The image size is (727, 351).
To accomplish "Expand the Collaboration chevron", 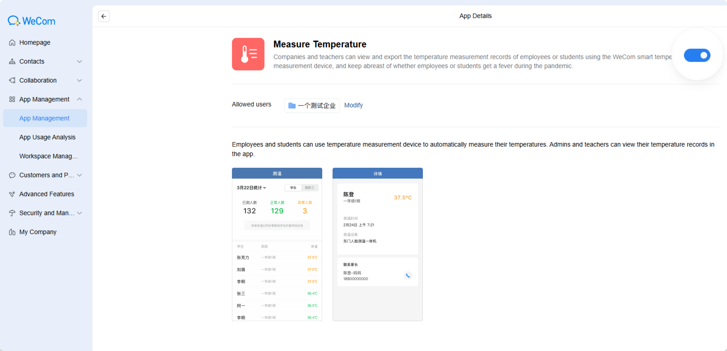I will [x=80, y=80].
